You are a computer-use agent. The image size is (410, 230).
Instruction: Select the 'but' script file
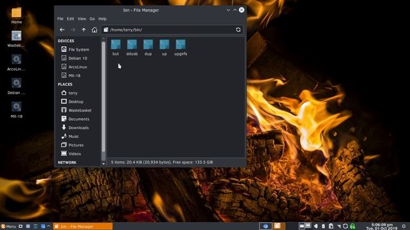(115, 47)
